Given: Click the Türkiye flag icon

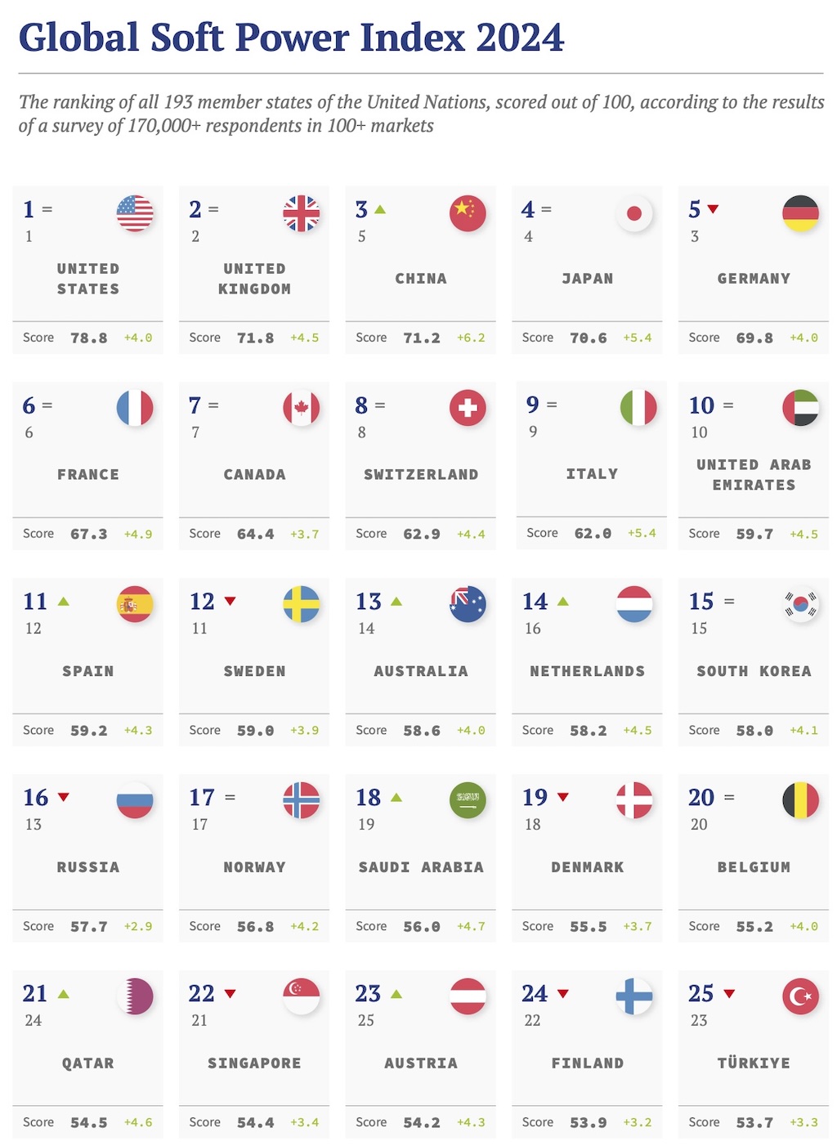Looking at the screenshot, I should tap(800, 996).
